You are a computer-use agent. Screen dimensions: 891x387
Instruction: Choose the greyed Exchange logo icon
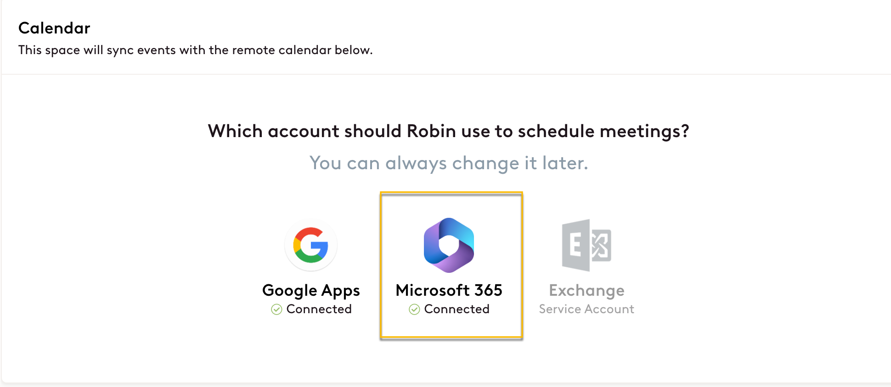[x=586, y=245]
